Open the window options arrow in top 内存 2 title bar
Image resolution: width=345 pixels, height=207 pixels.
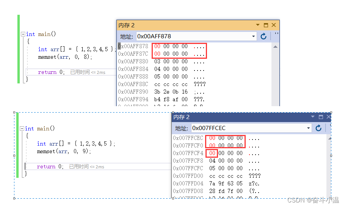click(x=258, y=25)
